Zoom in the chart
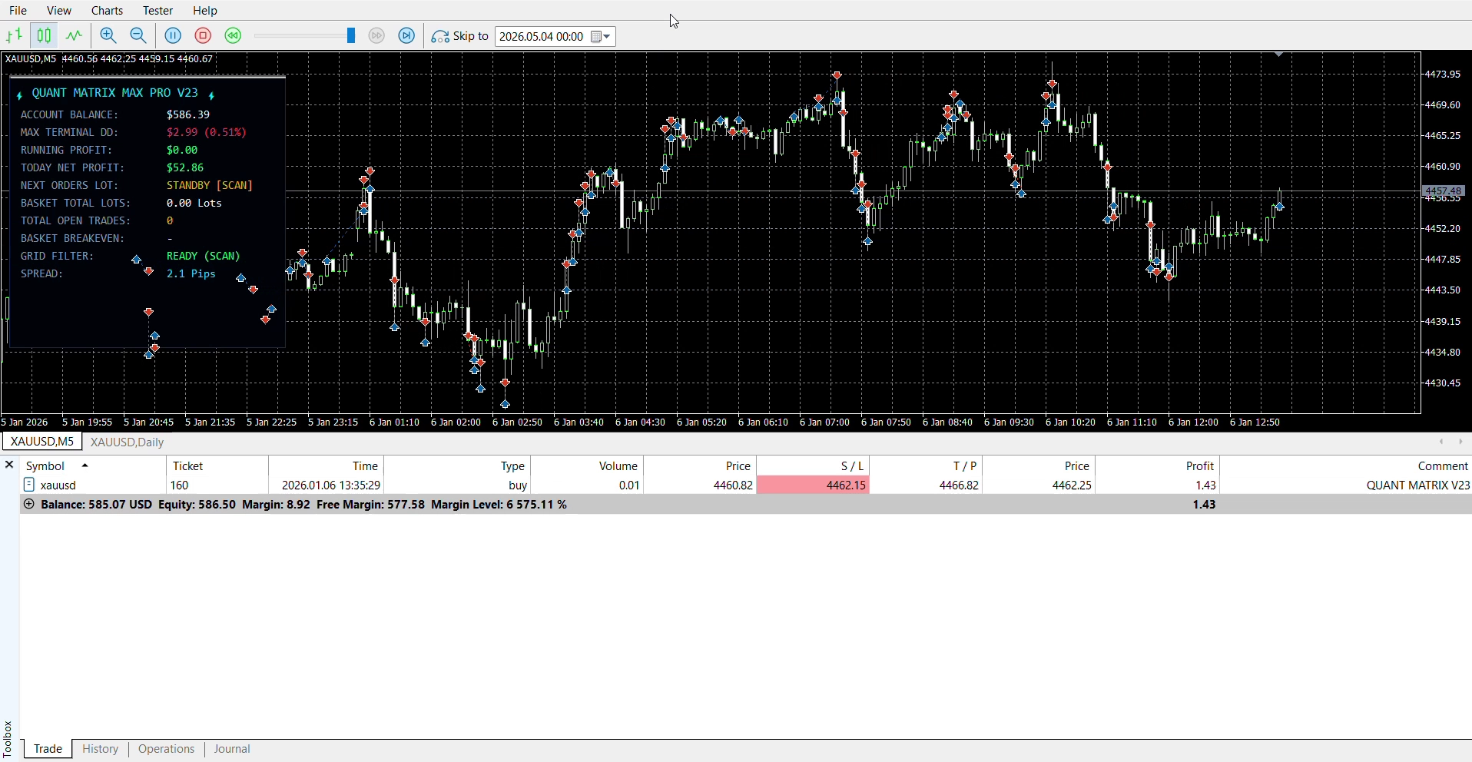1472x762 pixels. (x=109, y=36)
